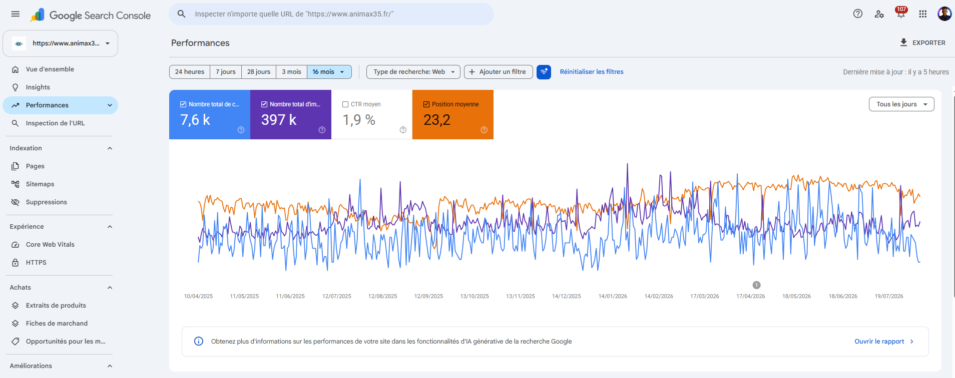The width and height of the screenshot is (955, 378).
Task: Collapse the Indexation section
Action: 110,148
